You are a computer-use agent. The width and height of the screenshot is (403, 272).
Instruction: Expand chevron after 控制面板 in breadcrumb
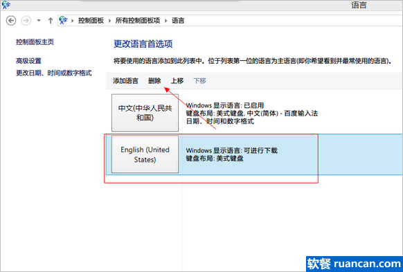109,21
